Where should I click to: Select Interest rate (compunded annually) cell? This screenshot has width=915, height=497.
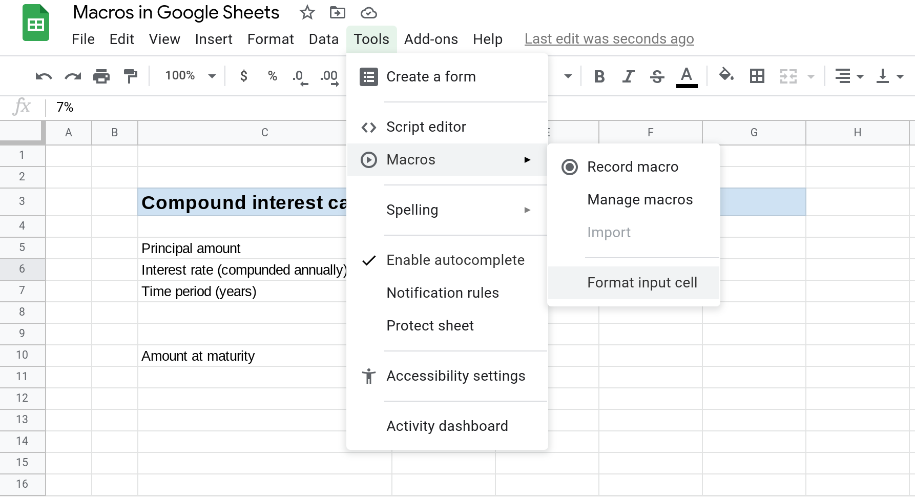[x=242, y=270]
